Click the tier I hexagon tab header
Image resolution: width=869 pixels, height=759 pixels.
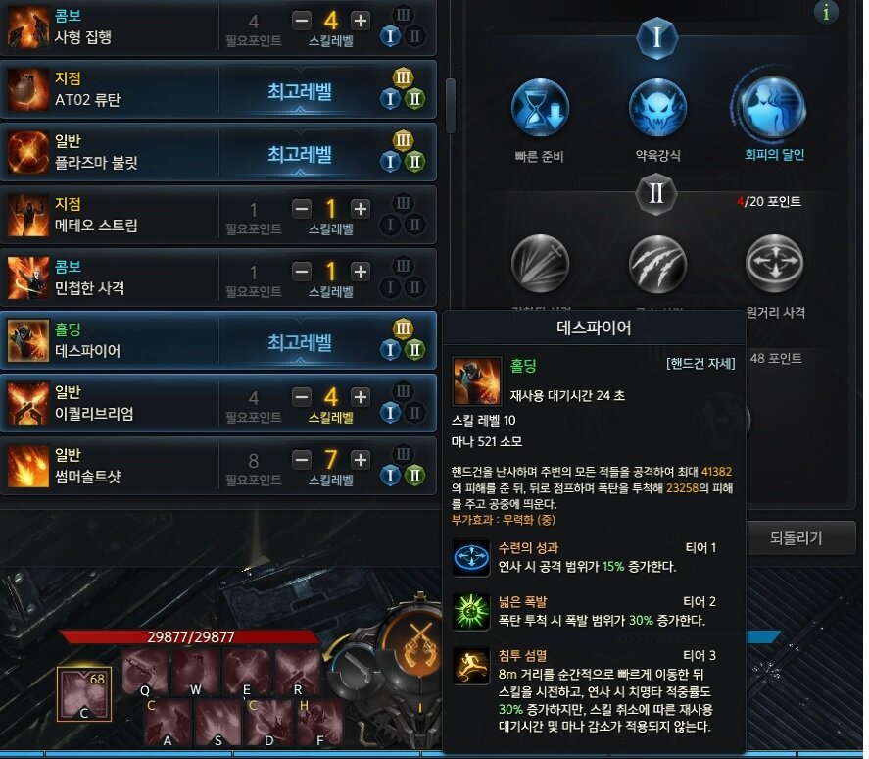tap(656, 37)
